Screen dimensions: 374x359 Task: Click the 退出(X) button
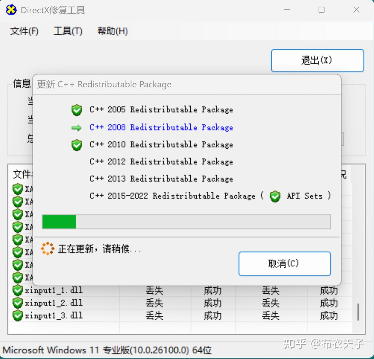click(x=317, y=60)
